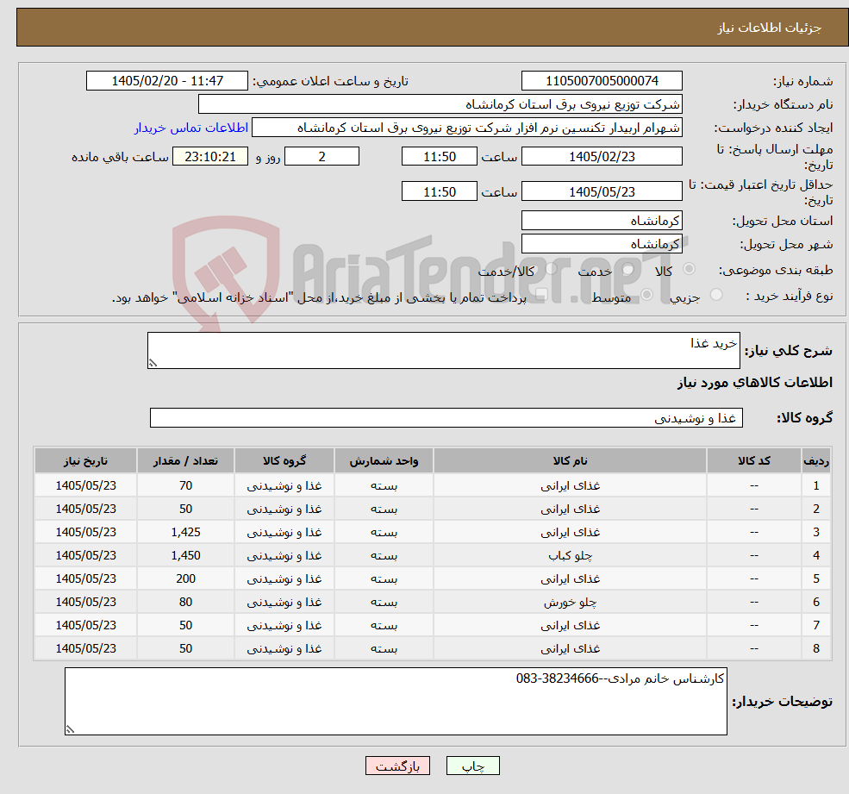This screenshot has height=794, width=849.
Task: Click غذای ایرانی in row 1
Action: (x=570, y=485)
